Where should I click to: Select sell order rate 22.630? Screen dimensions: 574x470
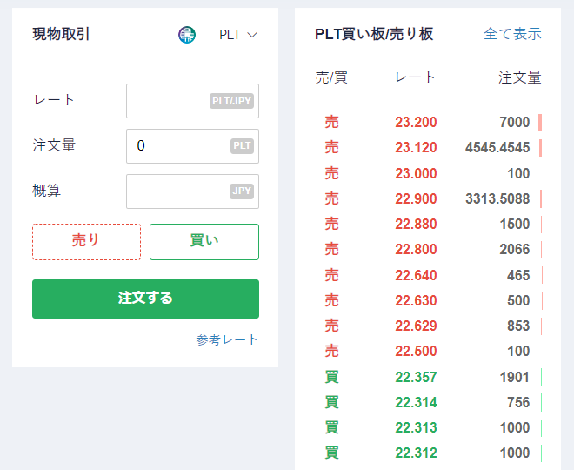pos(416,300)
